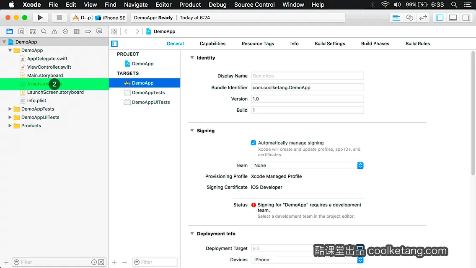476x268 pixels.
Task: Open the find navigator
Action: [x=44, y=31]
